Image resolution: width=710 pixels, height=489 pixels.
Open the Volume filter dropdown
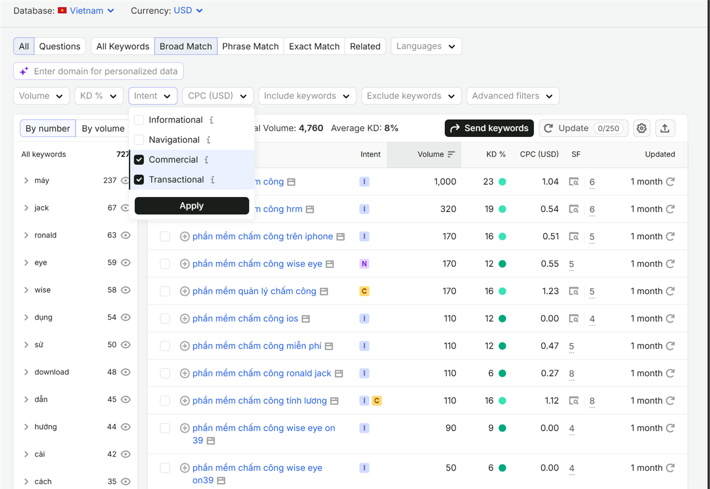41,96
